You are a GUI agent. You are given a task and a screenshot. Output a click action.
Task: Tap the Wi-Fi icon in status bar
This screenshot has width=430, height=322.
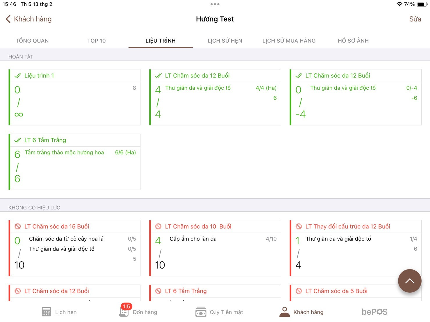pyautogui.click(x=399, y=4)
